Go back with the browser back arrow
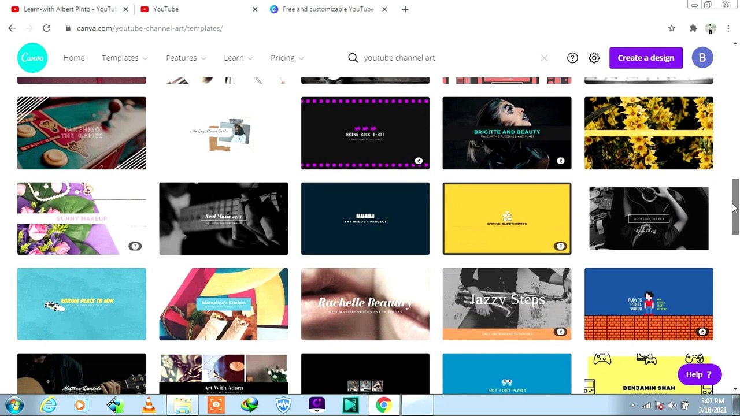740x416 pixels. point(12,28)
